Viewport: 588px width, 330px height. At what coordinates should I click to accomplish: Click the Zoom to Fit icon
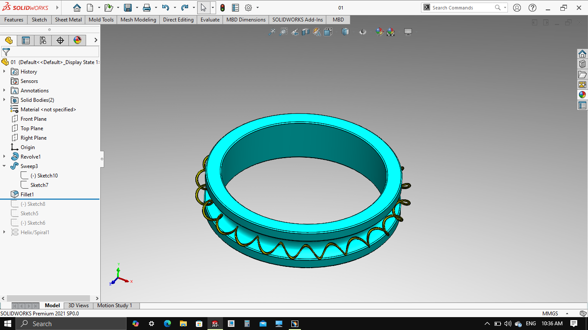click(x=272, y=32)
